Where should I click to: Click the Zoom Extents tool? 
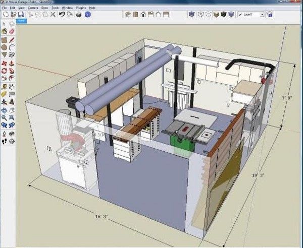(12, 117)
